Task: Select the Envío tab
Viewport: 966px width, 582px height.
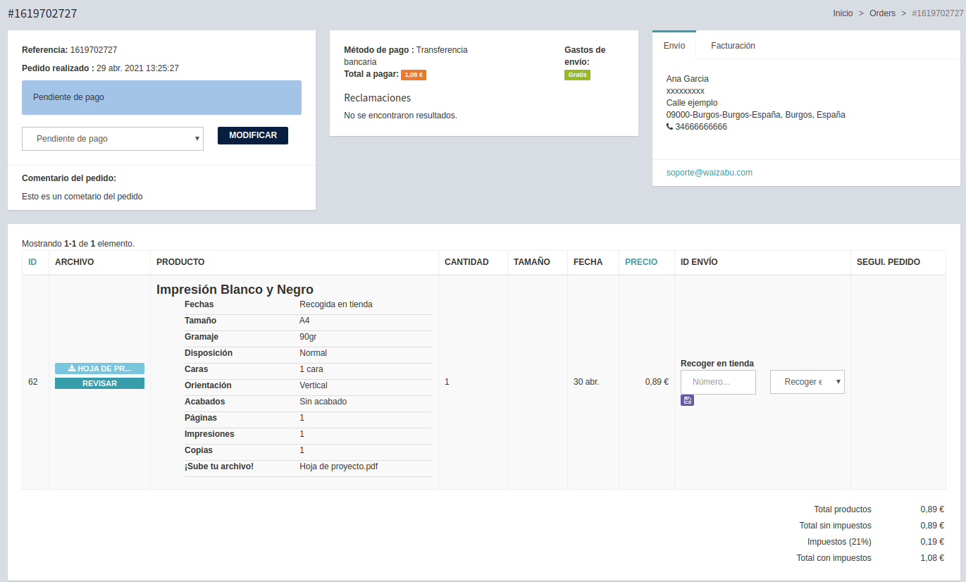Action: [x=674, y=46]
